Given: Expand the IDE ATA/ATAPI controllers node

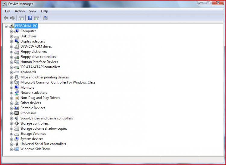Looking at the screenshot, I should (x=11, y=67).
